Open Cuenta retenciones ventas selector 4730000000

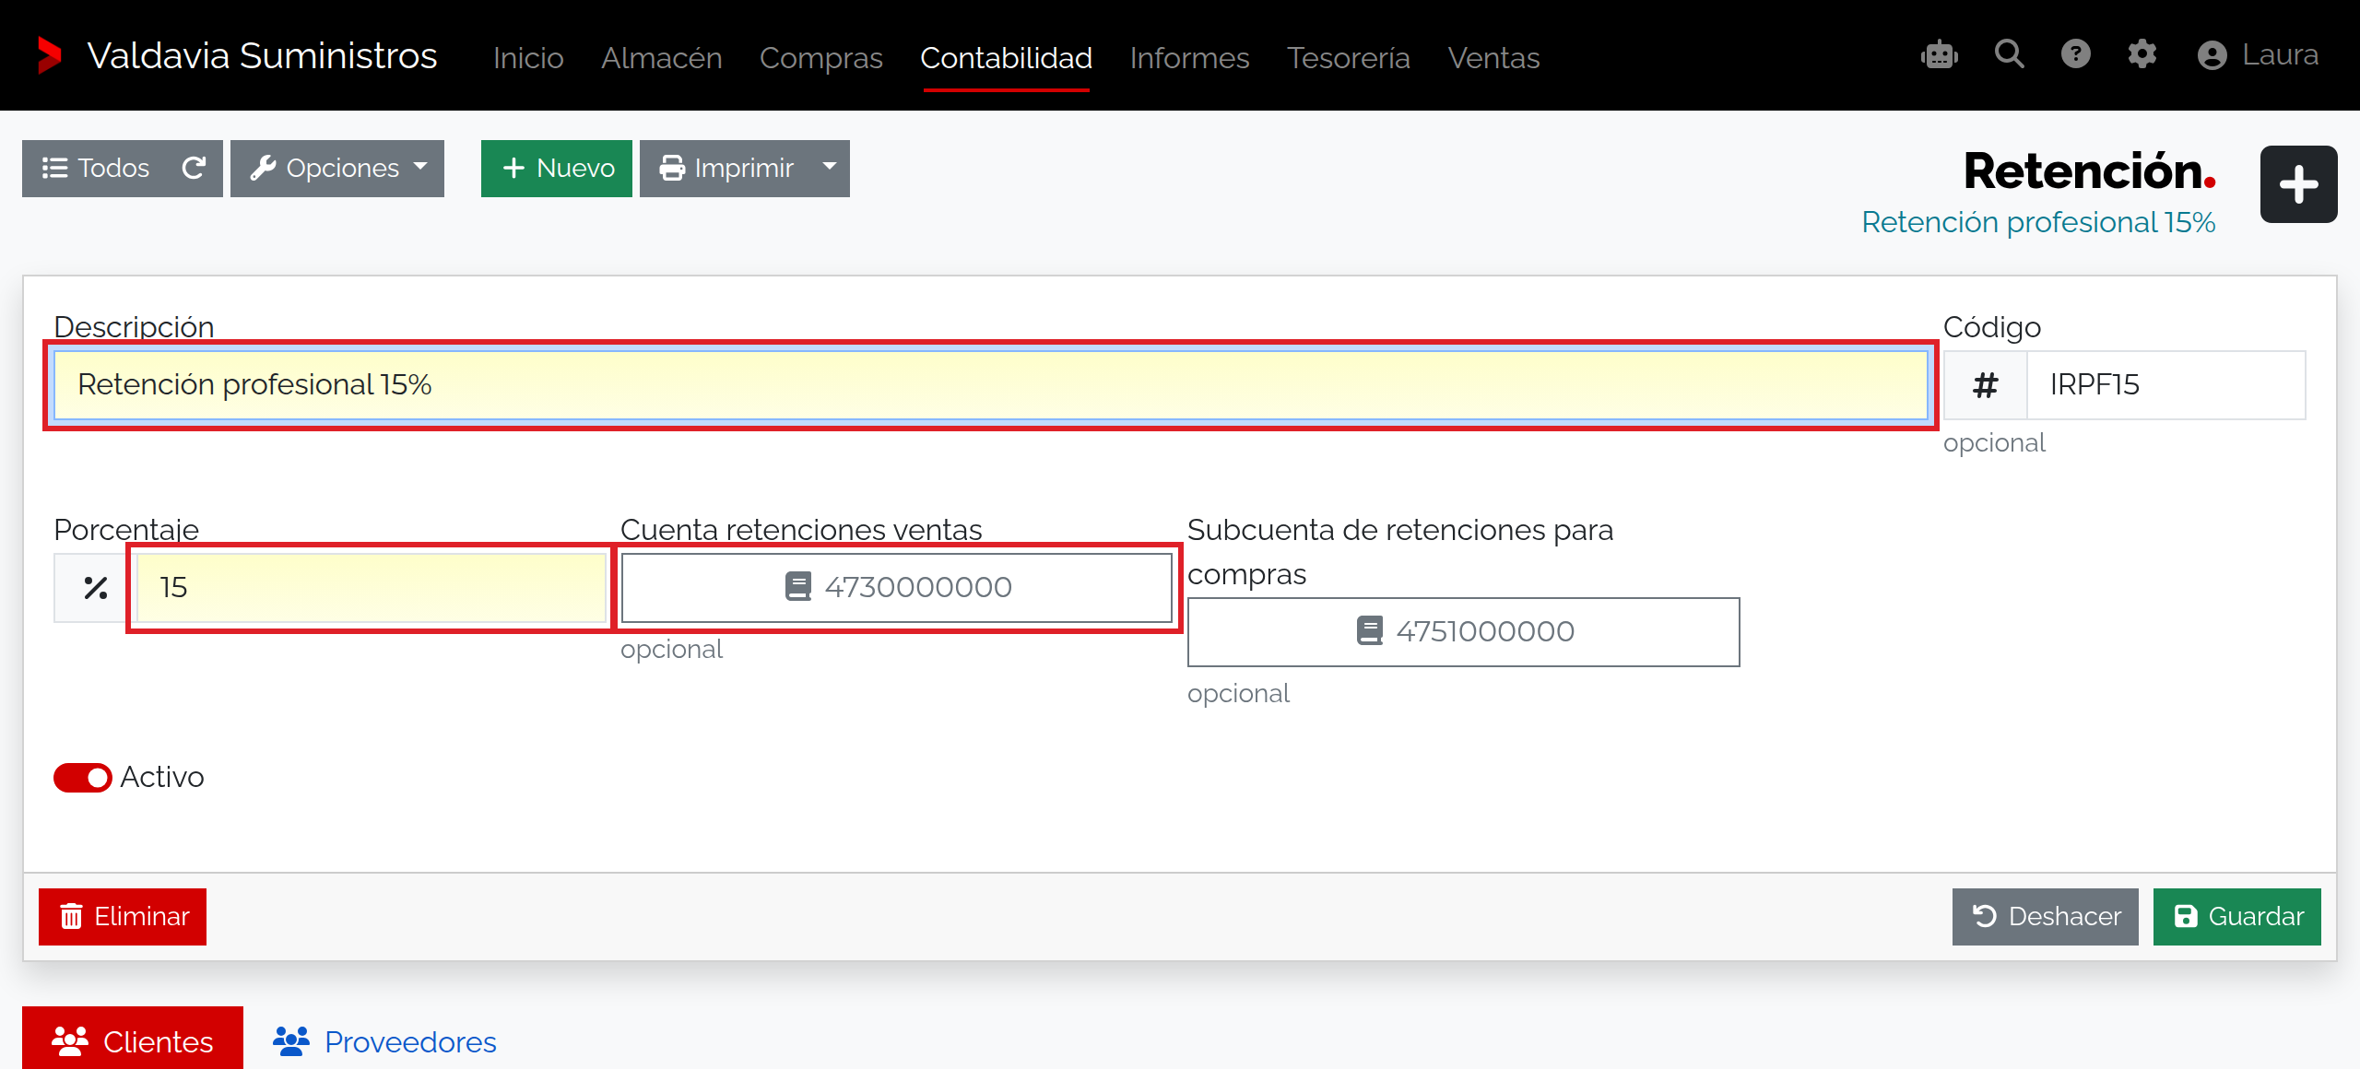897,587
